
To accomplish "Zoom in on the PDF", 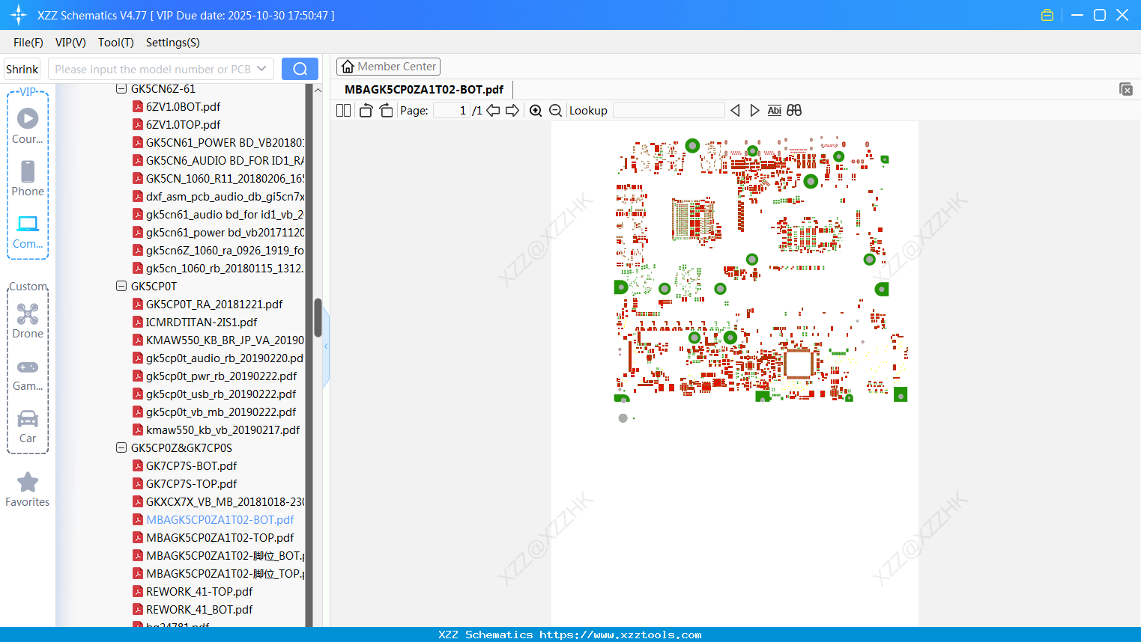I will [536, 111].
